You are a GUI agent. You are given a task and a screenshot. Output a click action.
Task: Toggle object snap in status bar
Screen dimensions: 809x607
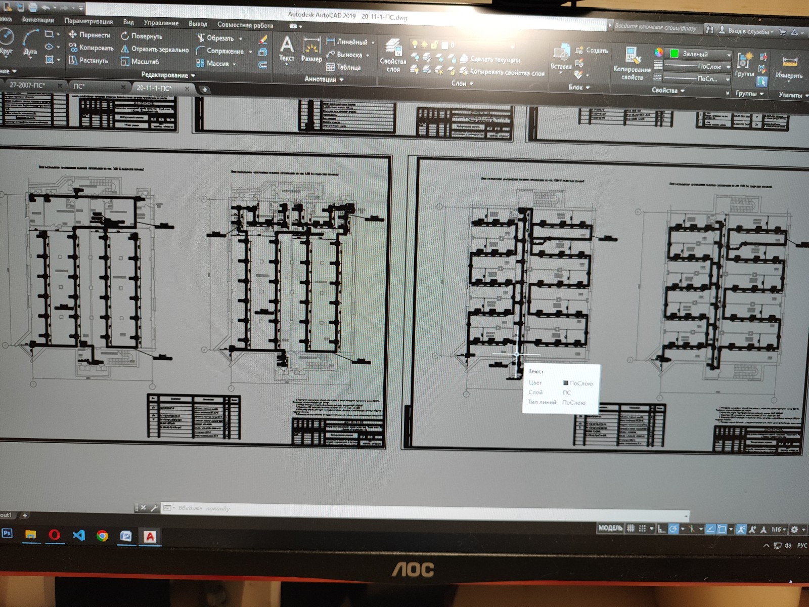[x=722, y=530]
